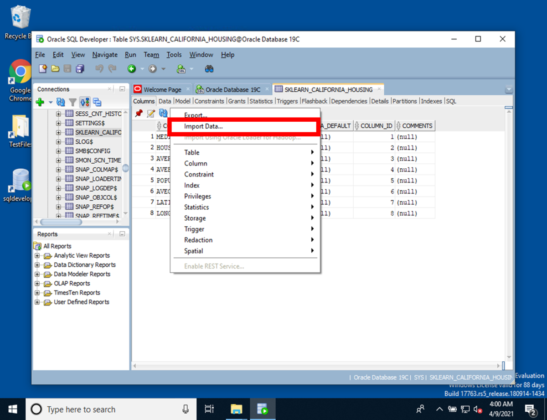The height and width of the screenshot is (420, 547).
Task: Expand the SETTINGS$ table node
Action: pyautogui.click(x=58, y=123)
